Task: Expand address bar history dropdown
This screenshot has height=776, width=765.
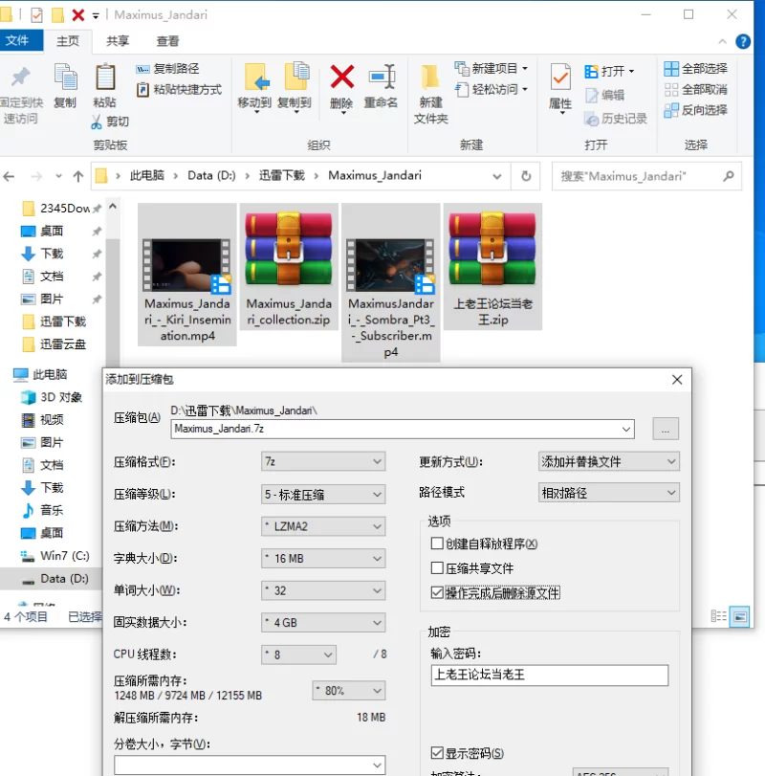Action: tap(497, 177)
